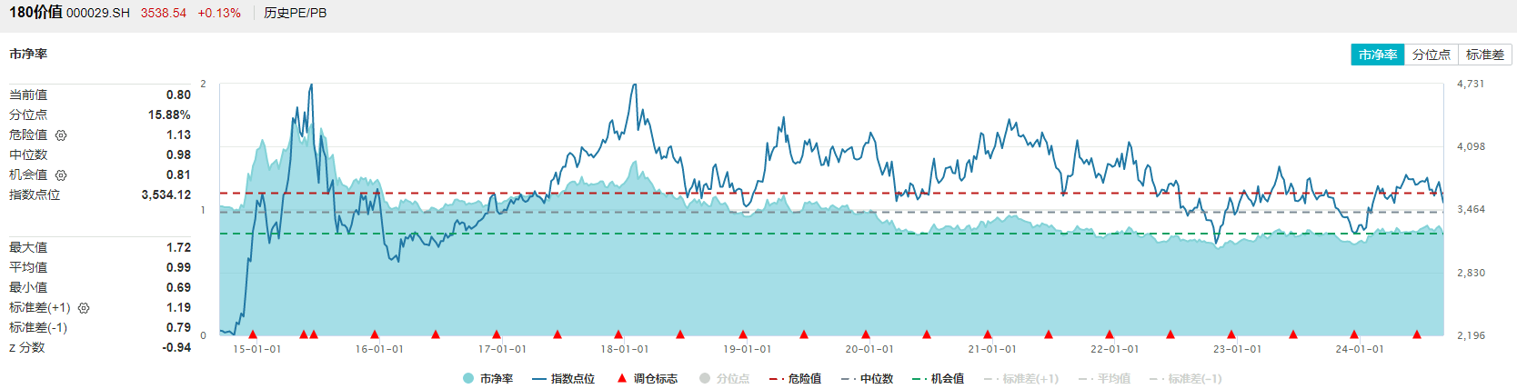Switch to 分位点 tab
This screenshot has height=389, width=1517.
(x=1431, y=55)
